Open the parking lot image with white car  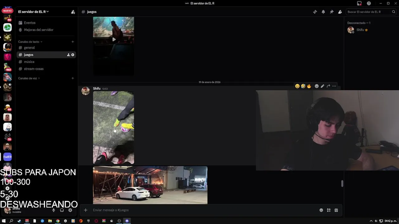point(150,185)
